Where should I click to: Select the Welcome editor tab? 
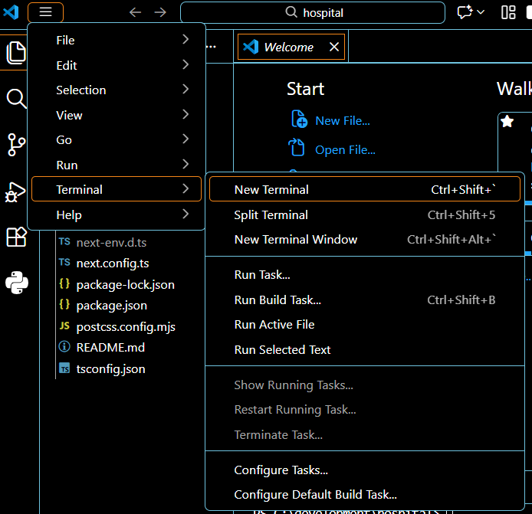291,47
